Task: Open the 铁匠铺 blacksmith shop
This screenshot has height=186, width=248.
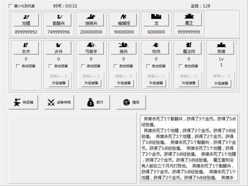Action: tap(24, 102)
